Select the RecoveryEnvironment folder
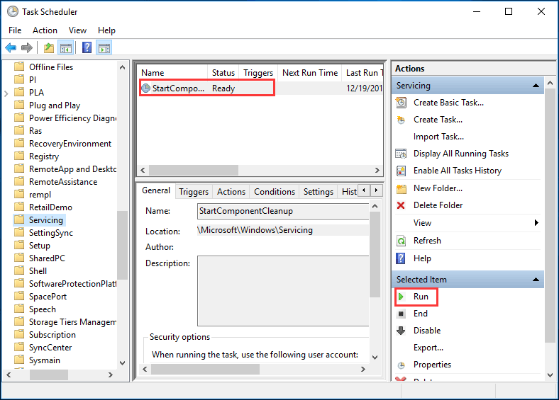This screenshot has width=559, height=400. [70, 144]
